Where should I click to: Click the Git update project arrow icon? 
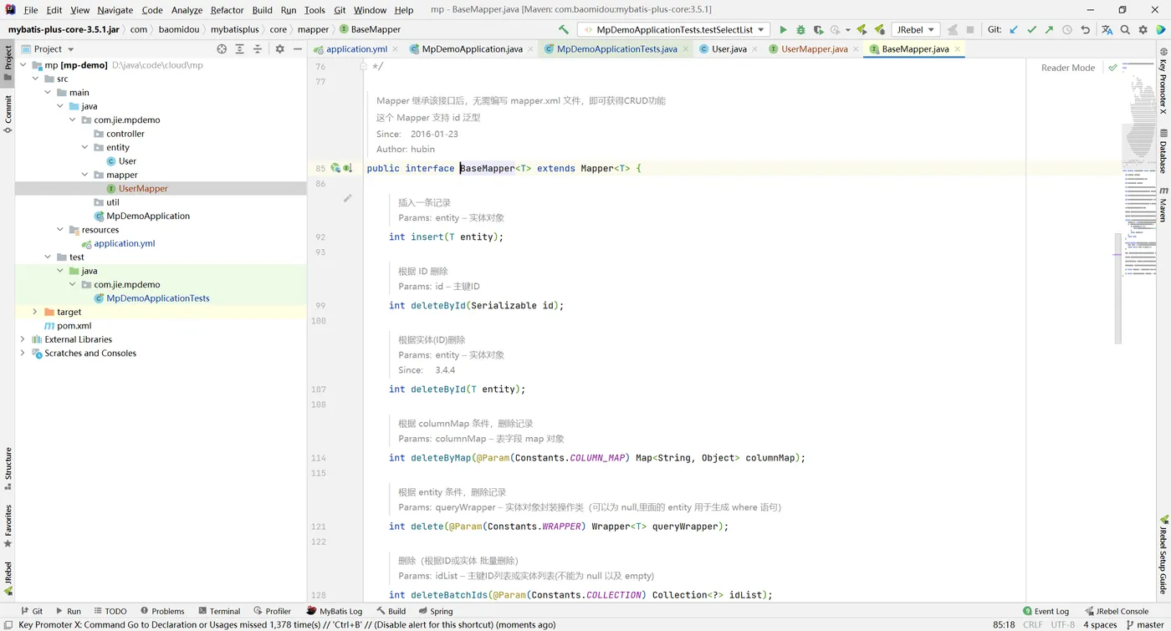tap(1014, 29)
